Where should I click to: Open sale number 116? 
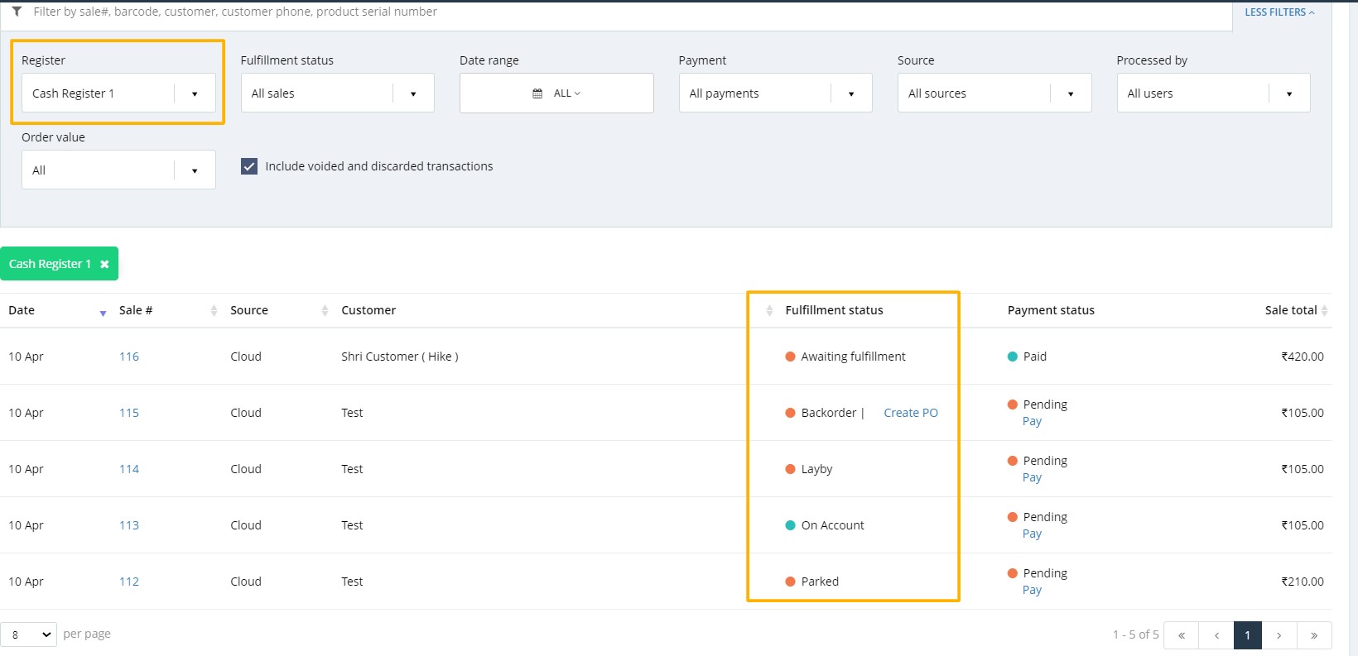pyautogui.click(x=129, y=357)
